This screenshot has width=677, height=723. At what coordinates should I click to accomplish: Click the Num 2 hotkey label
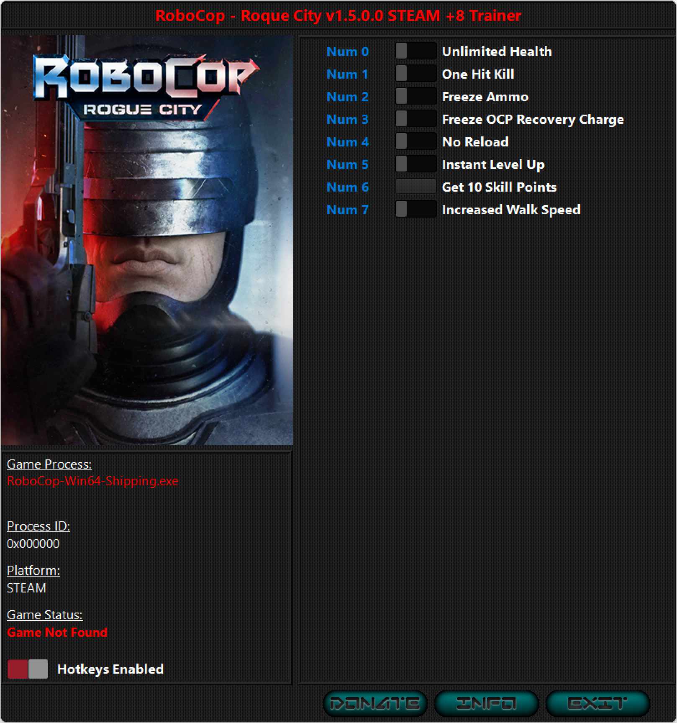point(348,97)
